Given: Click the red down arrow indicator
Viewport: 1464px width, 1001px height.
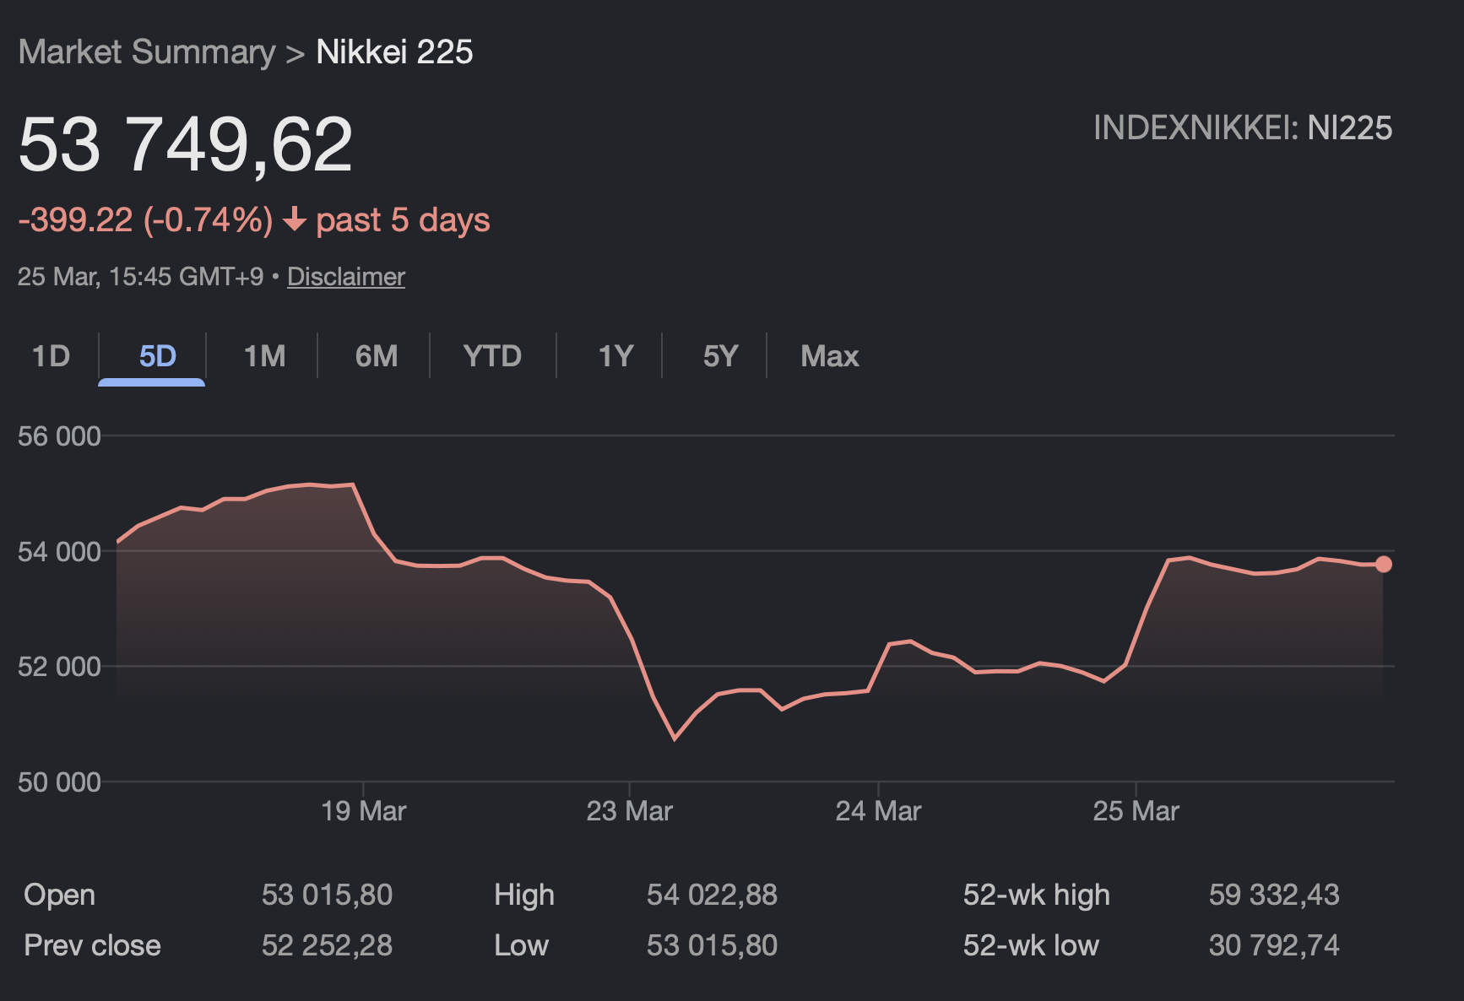Looking at the screenshot, I should pyautogui.click(x=294, y=220).
